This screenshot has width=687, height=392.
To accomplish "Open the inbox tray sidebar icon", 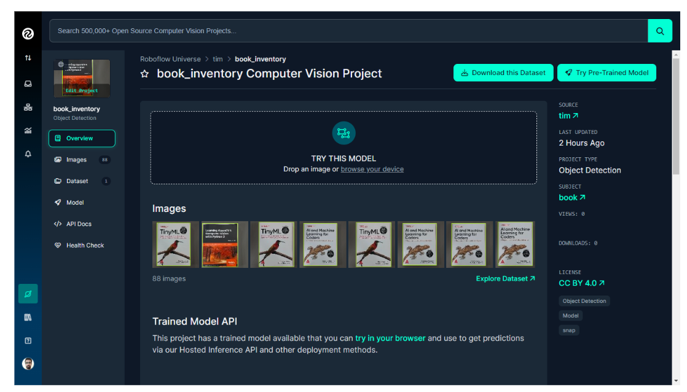I will click(x=28, y=84).
